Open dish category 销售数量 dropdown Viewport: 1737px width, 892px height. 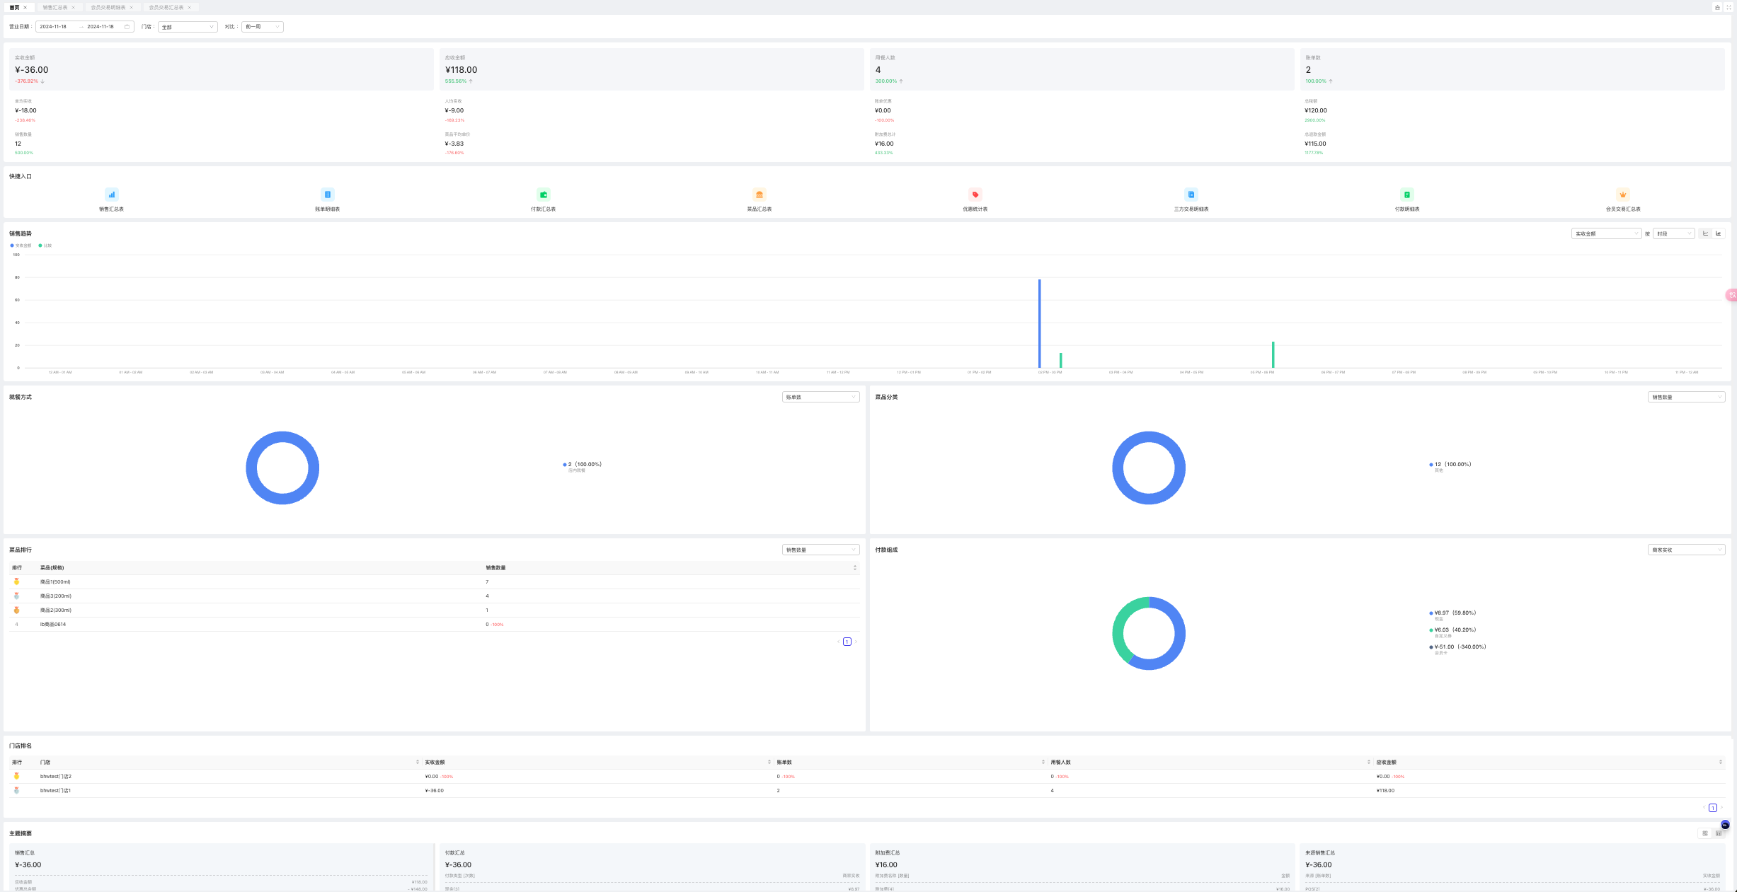point(1686,397)
